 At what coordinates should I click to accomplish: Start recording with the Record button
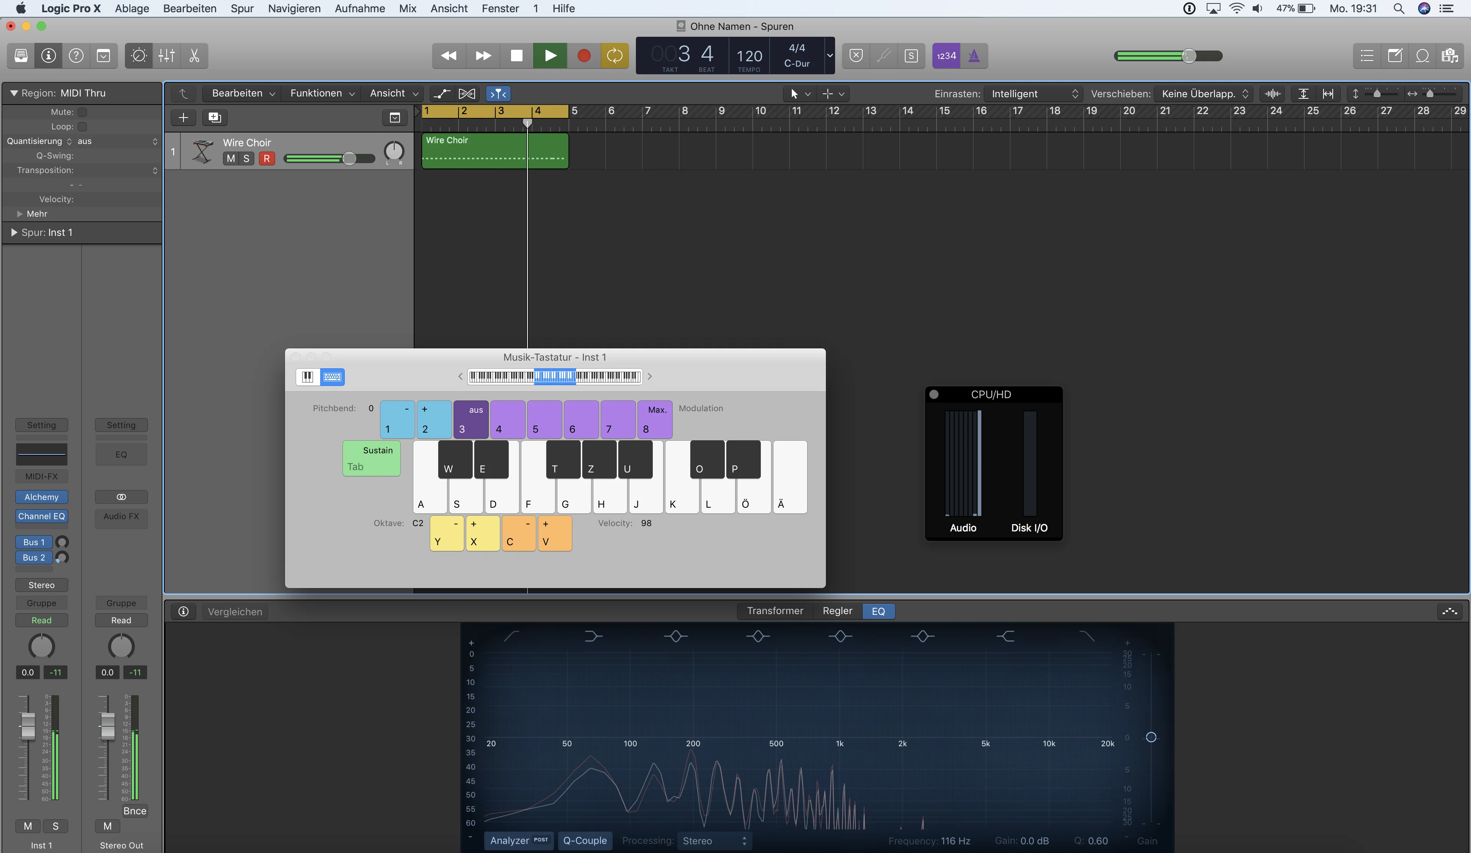pyautogui.click(x=584, y=56)
